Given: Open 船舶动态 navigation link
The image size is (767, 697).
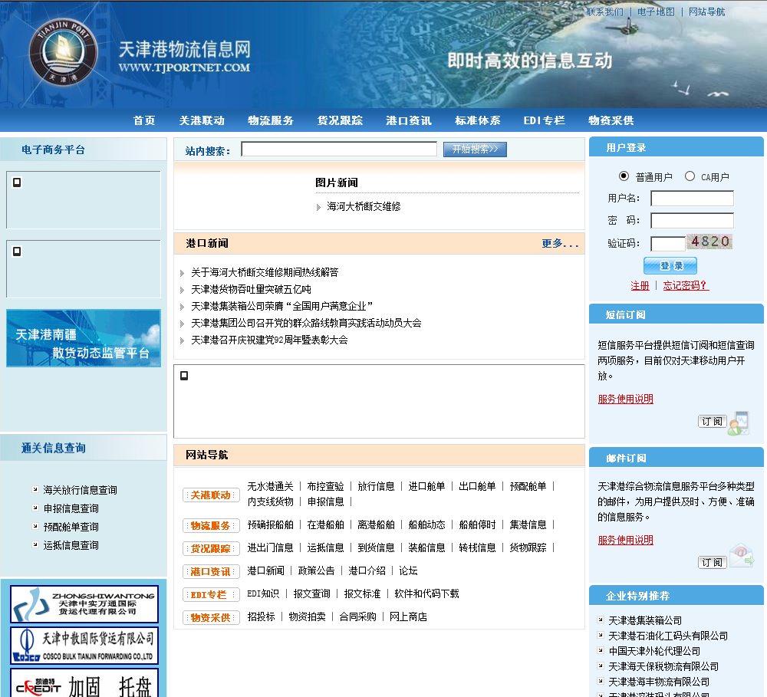Looking at the screenshot, I should [426, 524].
